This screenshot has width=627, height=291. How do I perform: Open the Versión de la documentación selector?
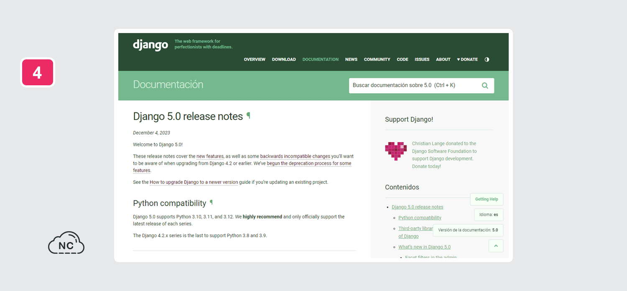coord(468,230)
